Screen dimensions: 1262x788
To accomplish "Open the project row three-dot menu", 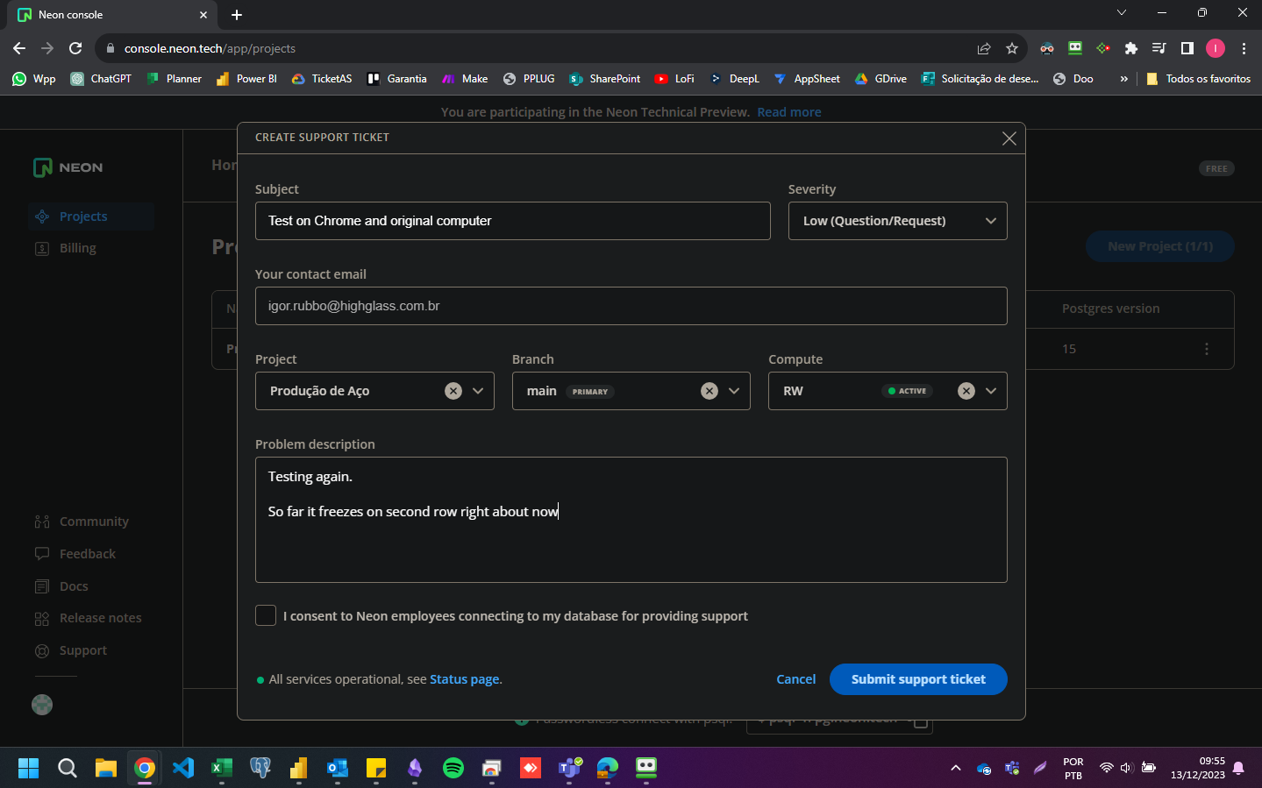I will (x=1207, y=349).
